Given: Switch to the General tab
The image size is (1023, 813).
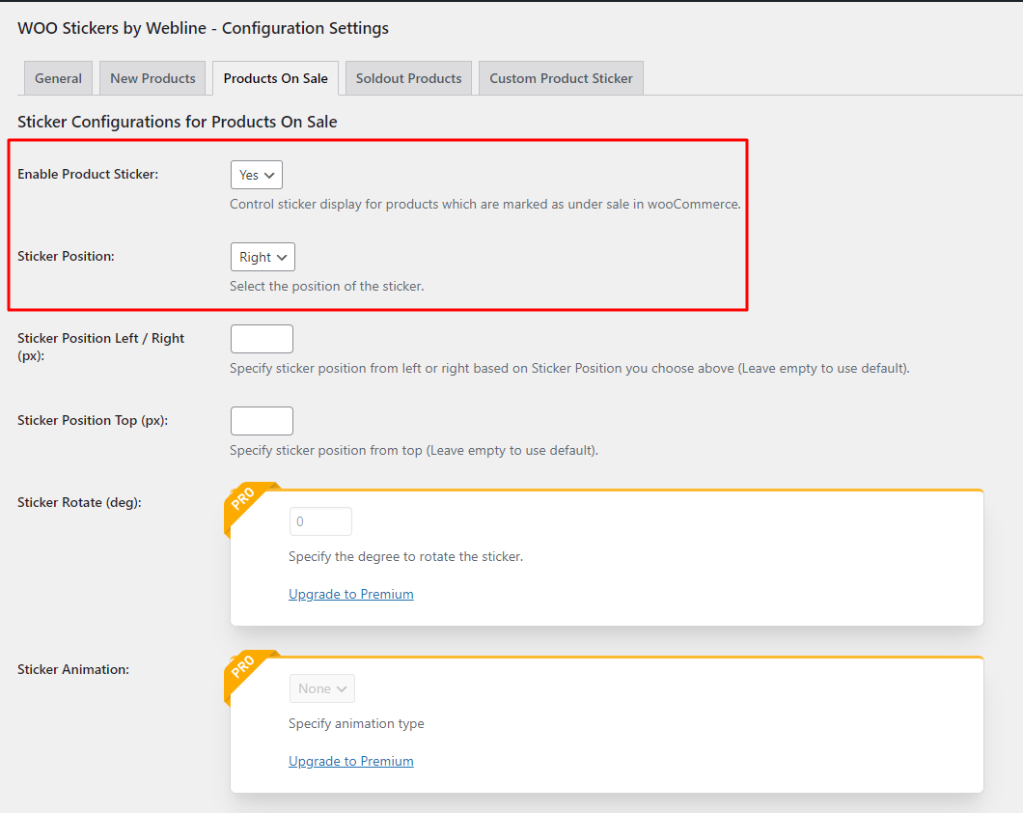Looking at the screenshot, I should click(58, 78).
